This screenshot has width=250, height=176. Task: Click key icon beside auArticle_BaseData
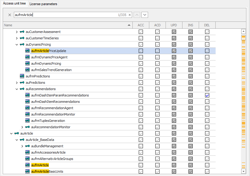[x=22, y=140]
